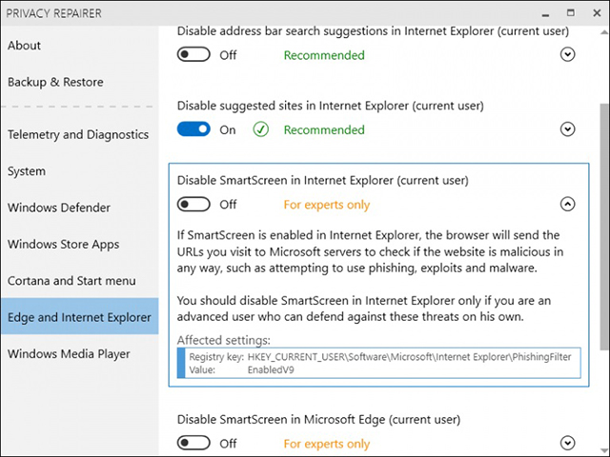Go to Windows Defender category

point(59,208)
